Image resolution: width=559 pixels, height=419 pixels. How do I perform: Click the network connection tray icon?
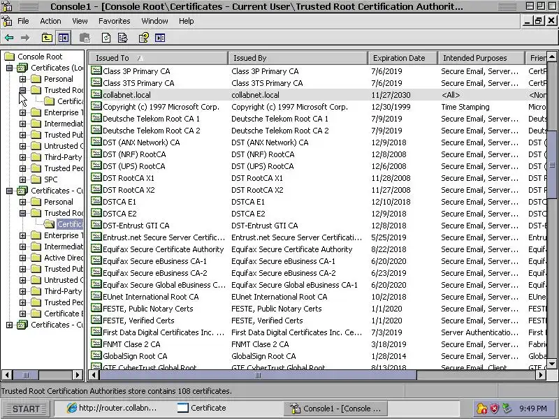[x=507, y=409]
